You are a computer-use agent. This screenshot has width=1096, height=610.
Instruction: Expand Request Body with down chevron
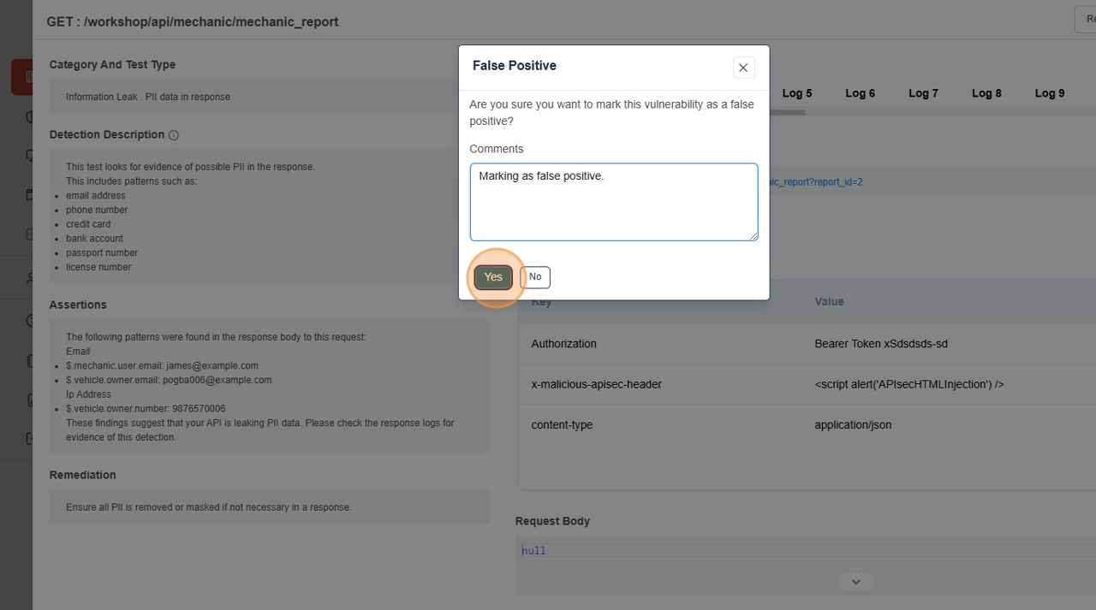[x=855, y=582]
